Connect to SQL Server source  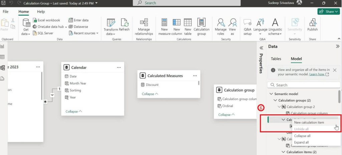43,33
